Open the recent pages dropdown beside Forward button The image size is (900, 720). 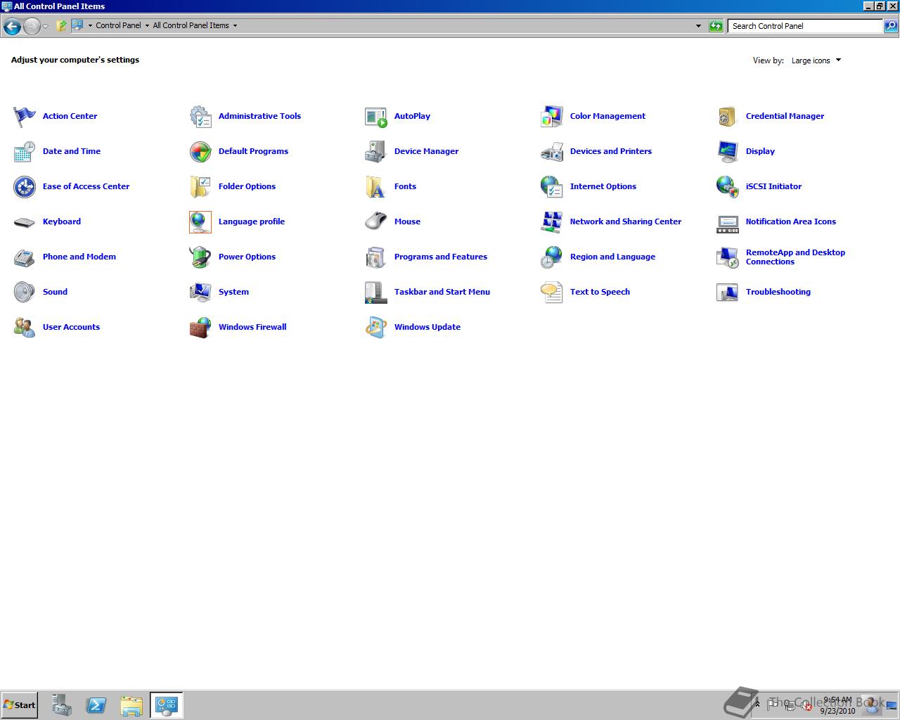click(x=45, y=26)
